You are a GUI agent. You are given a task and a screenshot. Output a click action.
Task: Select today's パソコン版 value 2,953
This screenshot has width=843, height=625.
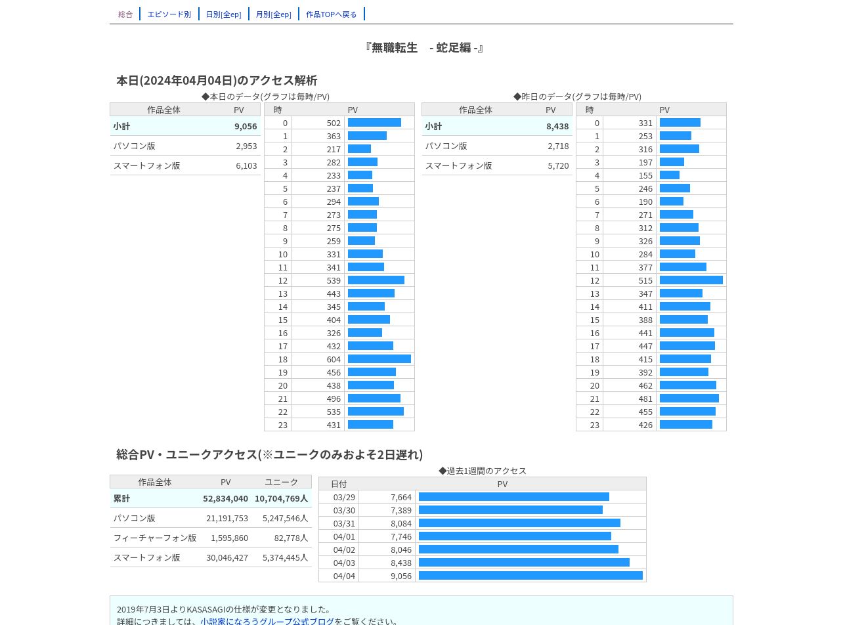[x=246, y=146]
